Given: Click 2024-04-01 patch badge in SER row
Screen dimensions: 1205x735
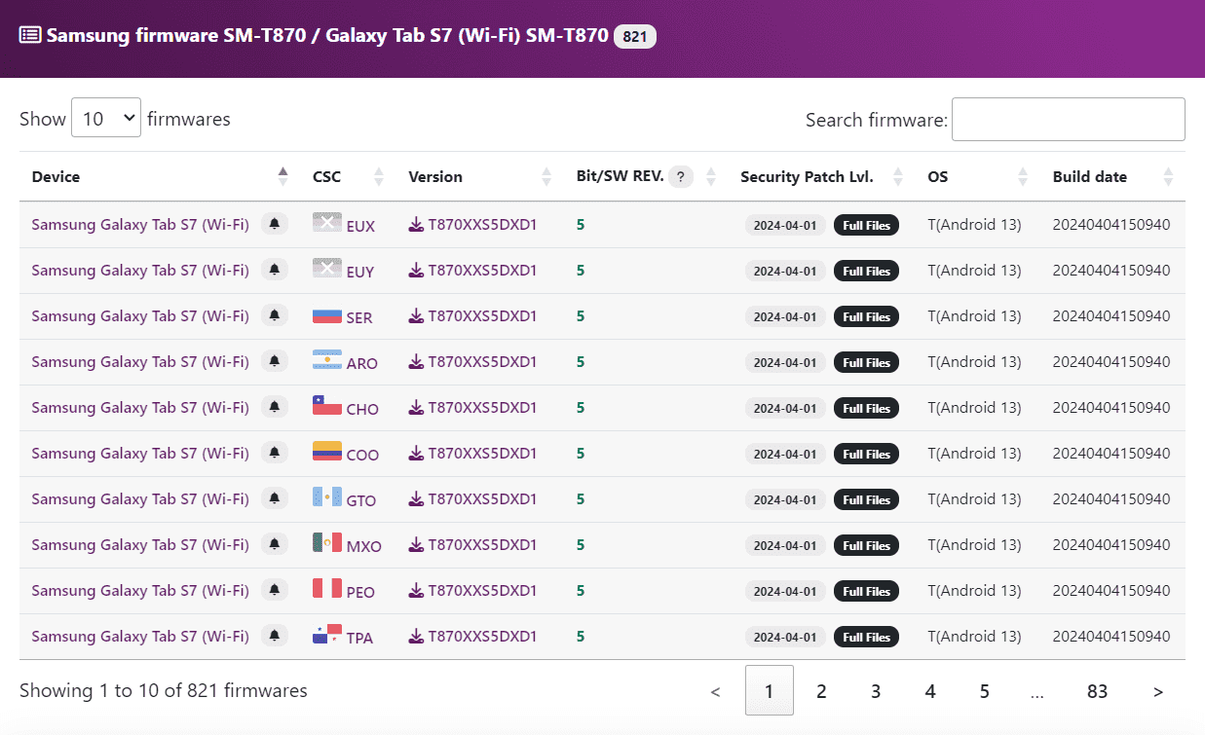Looking at the screenshot, I should [785, 316].
